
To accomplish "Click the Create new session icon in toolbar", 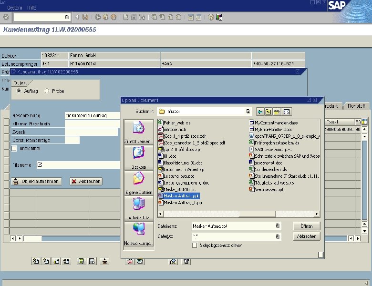I will click(190, 17).
